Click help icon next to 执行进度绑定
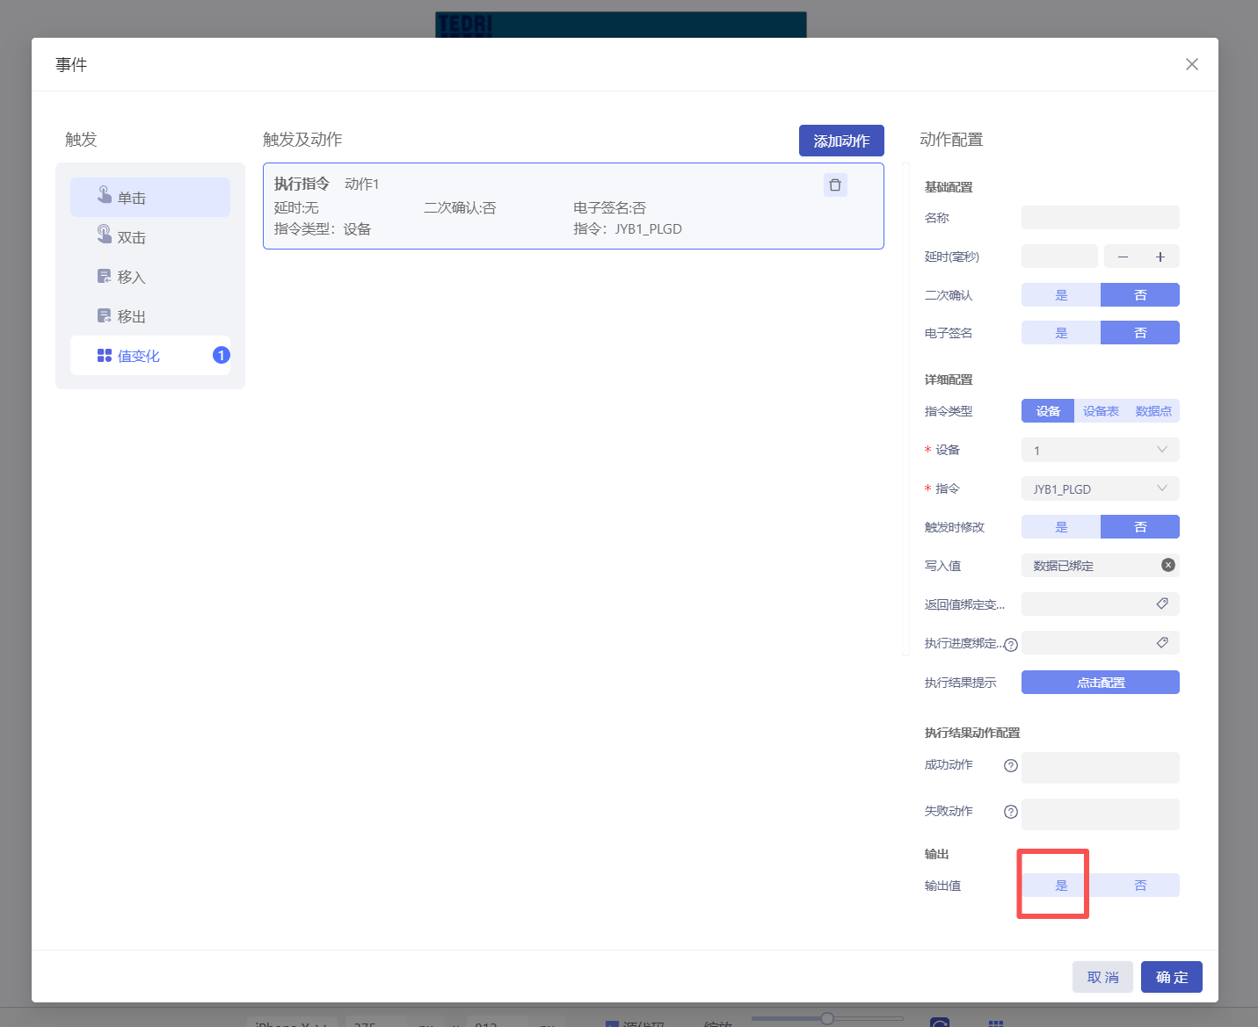 coord(1011,645)
